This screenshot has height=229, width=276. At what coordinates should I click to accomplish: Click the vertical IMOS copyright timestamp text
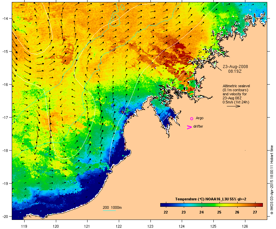(x=272, y=180)
